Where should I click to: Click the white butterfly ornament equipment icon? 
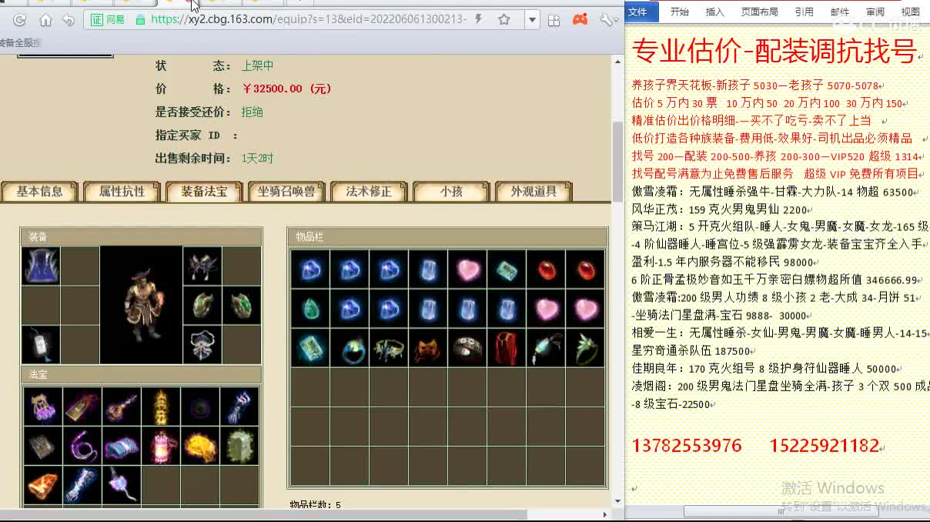coord(202,344)
